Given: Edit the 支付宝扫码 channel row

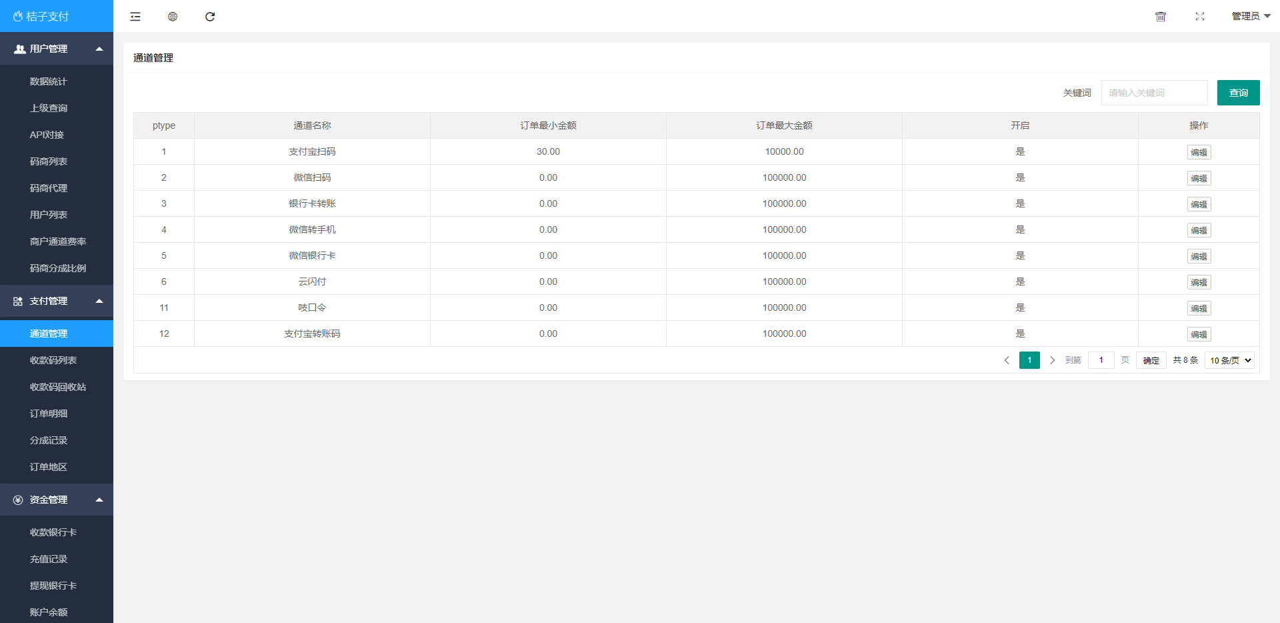Looking at the screenshot, I should (1199, 152).
